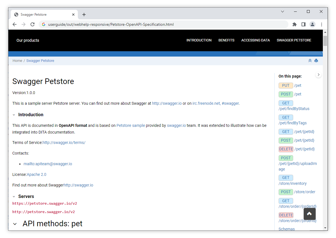Image resolution: width=336 pixels, height=238 pixels.
Task: Jump to PUT /pet in page outline
Action: [290, 85]
